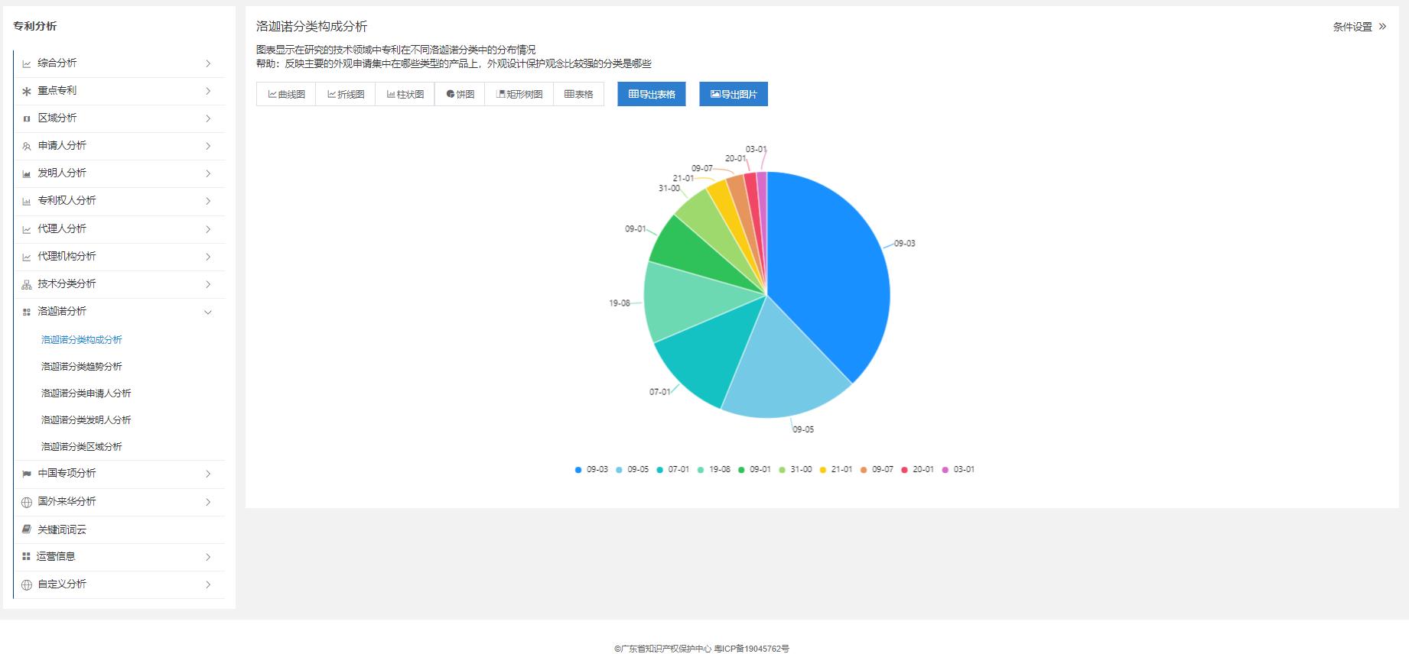Expand the 申请人分析 chevron
The width and height of the screenshot is (1409, 654).
(x=208, y=146)
